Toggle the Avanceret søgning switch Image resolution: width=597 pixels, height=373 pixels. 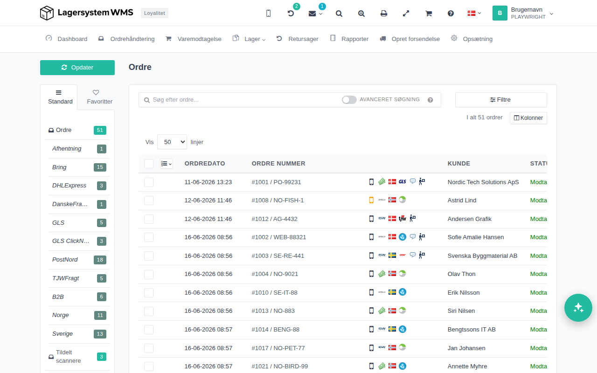click(x=349, y=100)
